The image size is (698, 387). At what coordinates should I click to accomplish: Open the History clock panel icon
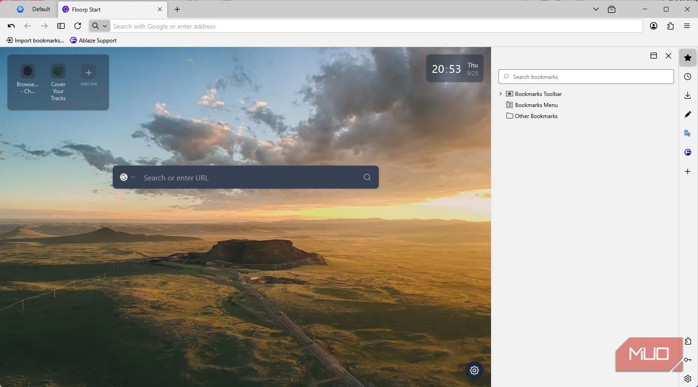(687, 77)
